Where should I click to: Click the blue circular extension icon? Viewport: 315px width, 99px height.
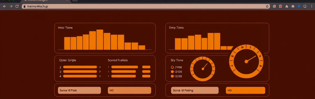pos(299,6)
